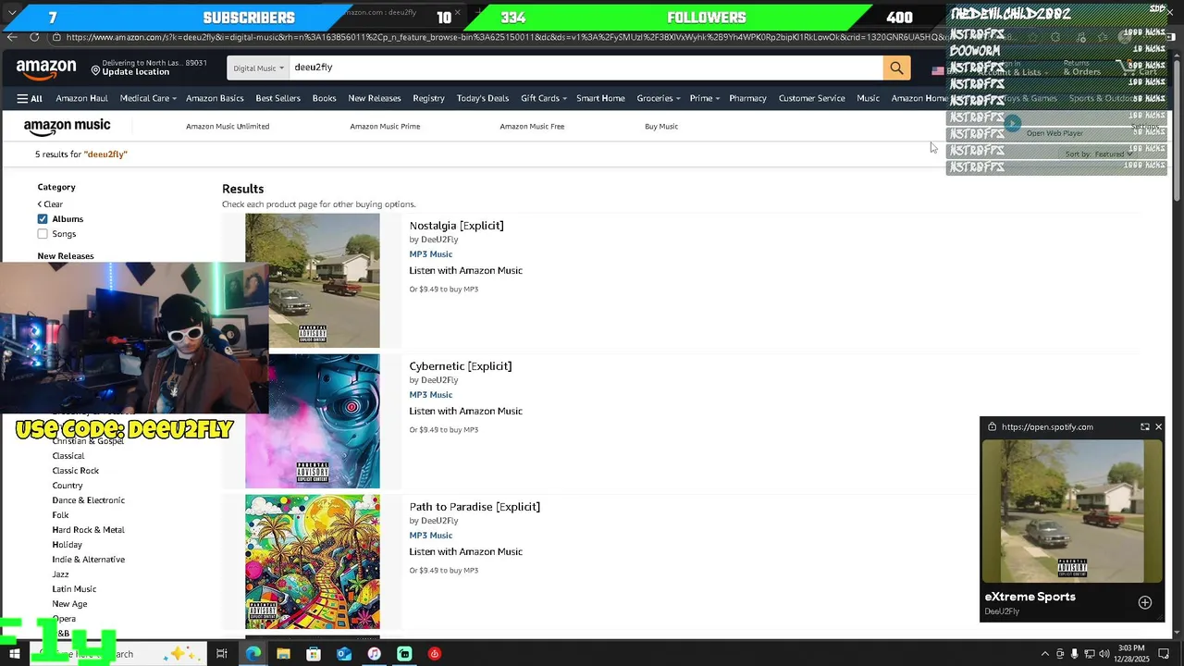Clear the category filter

click(x=50, y=204)
